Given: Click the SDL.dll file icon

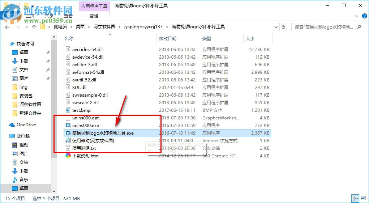Looking at the screenshot, I should [68, 87].
